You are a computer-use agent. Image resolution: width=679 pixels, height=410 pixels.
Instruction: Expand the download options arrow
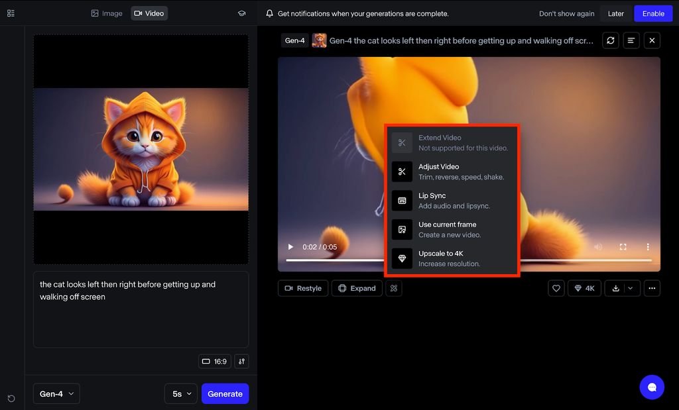pos(630,288)
